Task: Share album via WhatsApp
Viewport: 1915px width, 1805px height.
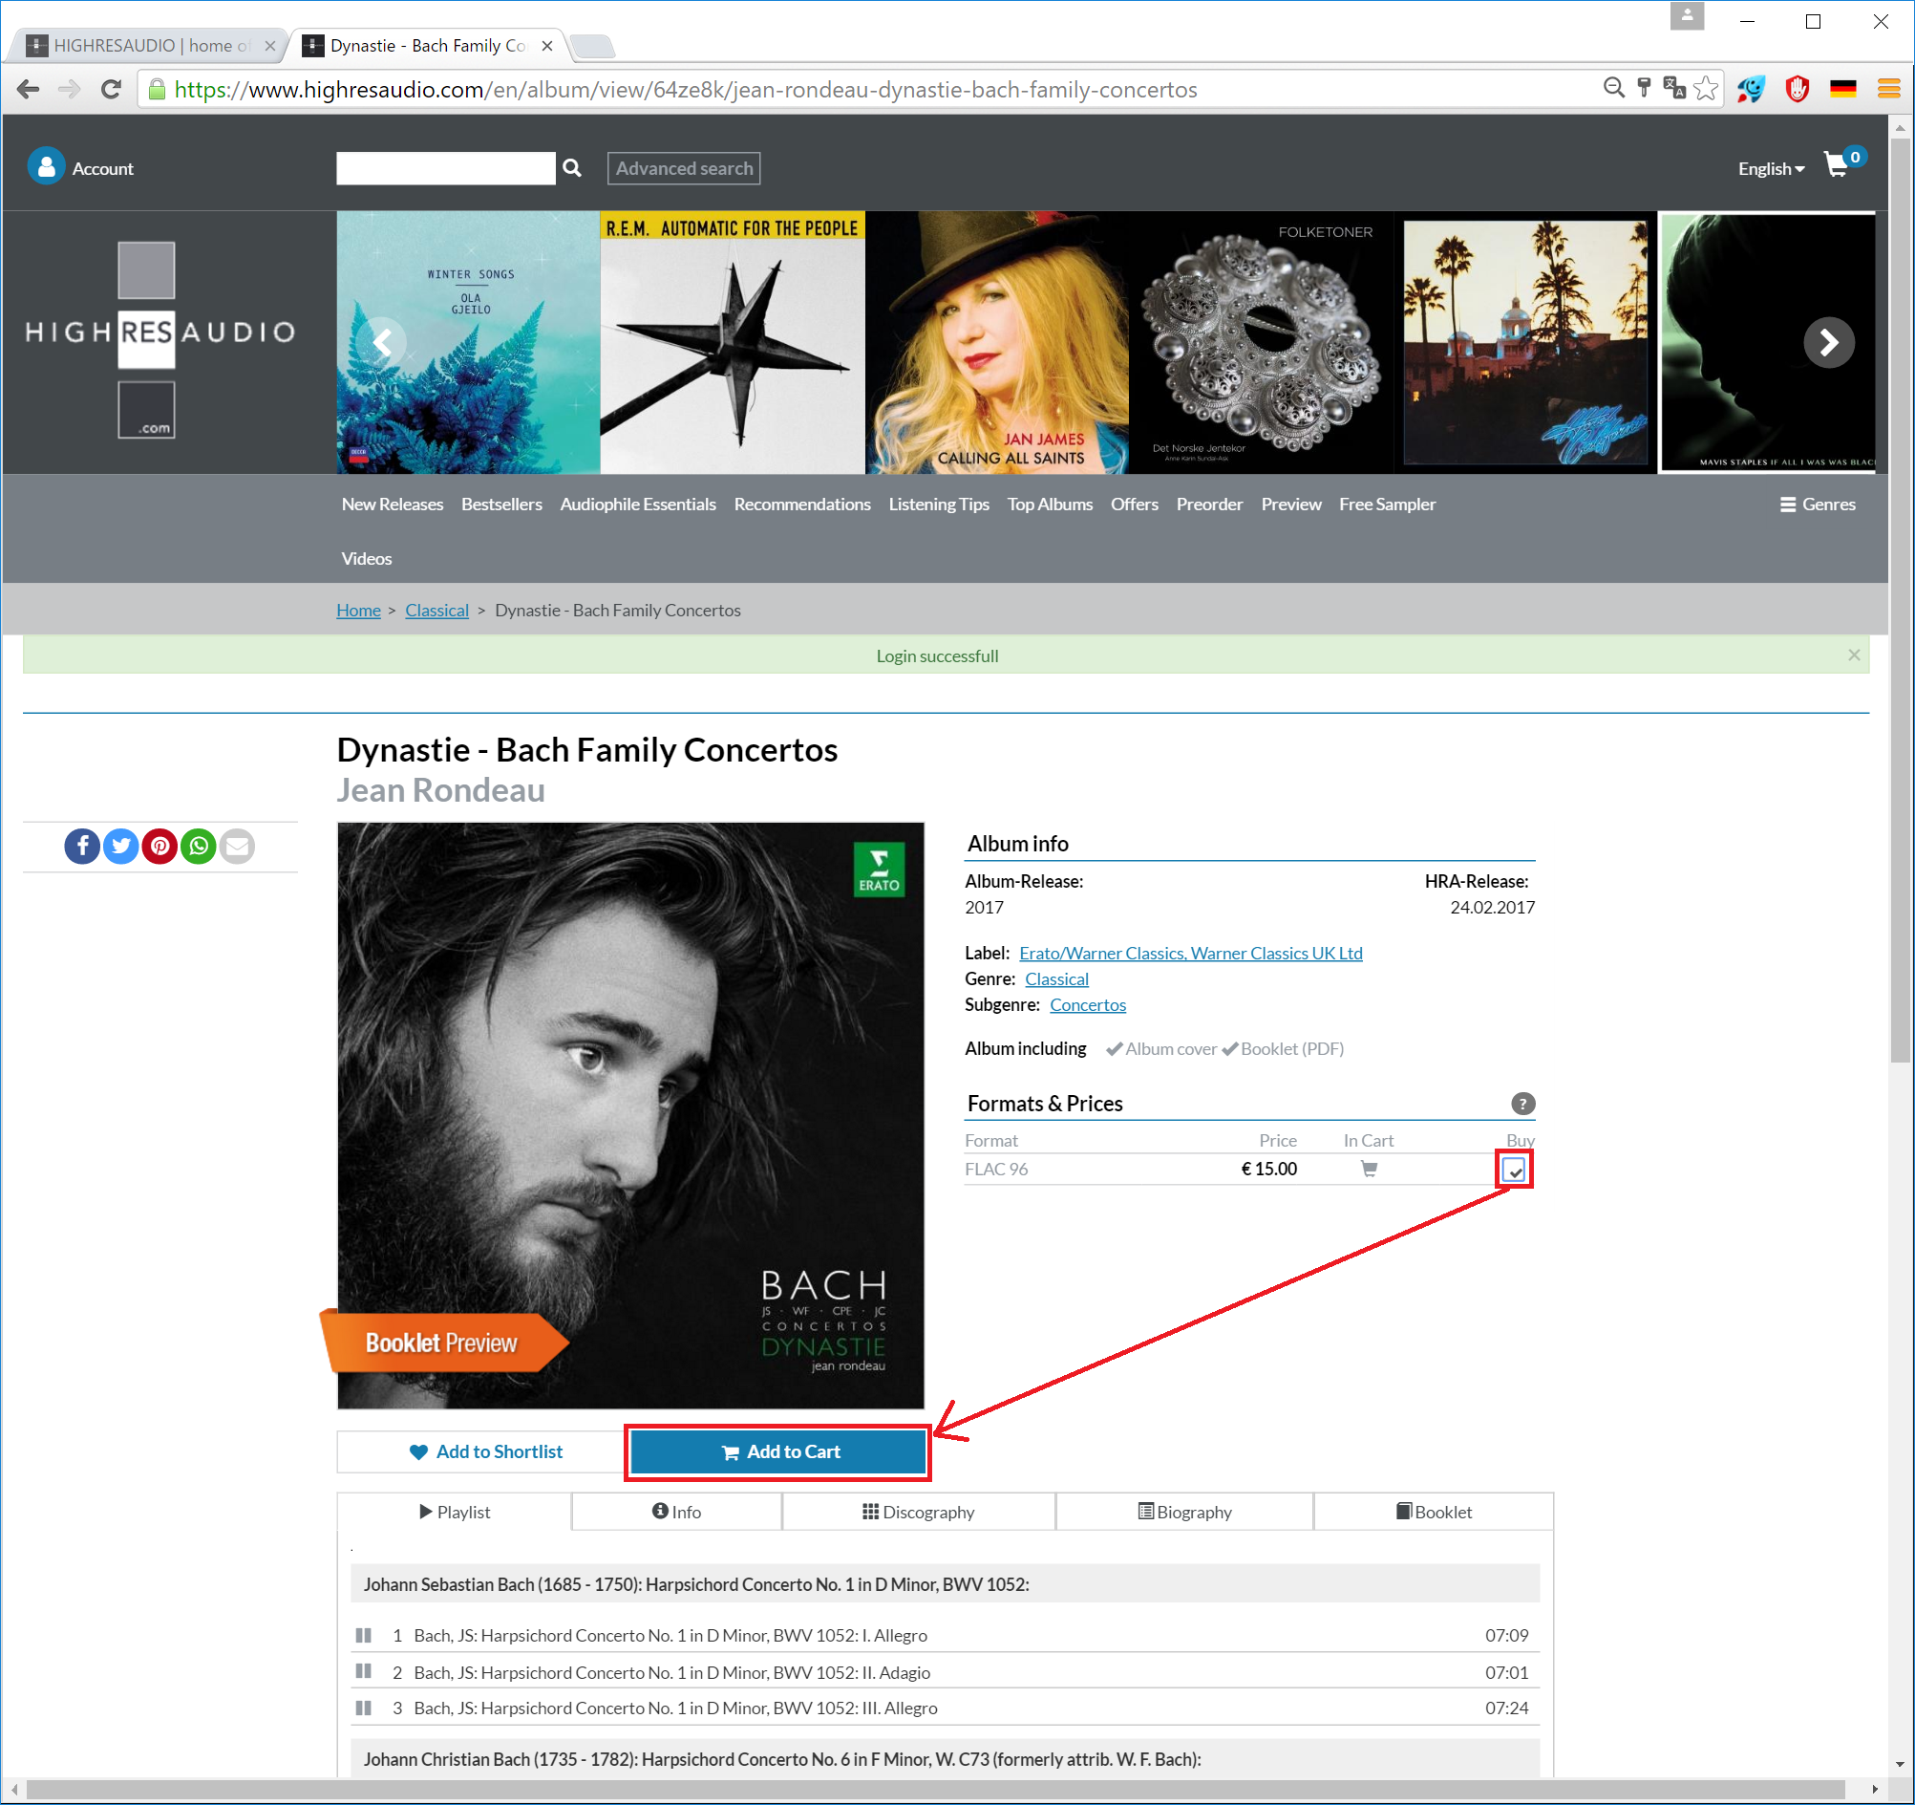Action: pos(199,847)
